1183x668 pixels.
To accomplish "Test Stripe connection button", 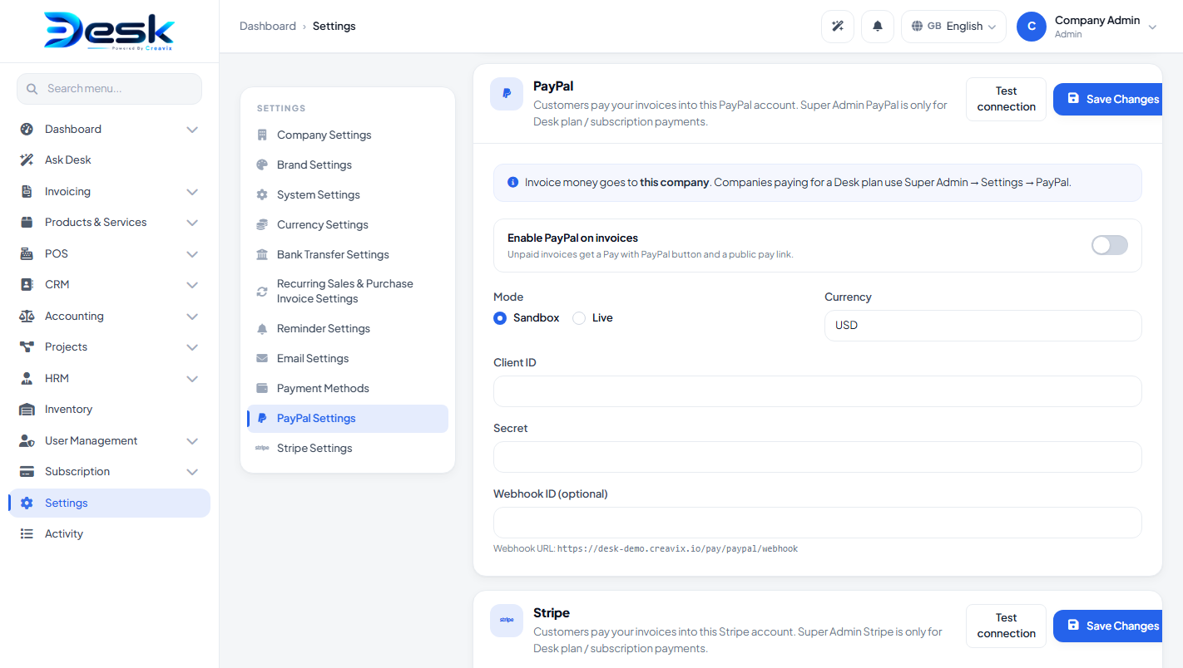I will (1006, 626).
